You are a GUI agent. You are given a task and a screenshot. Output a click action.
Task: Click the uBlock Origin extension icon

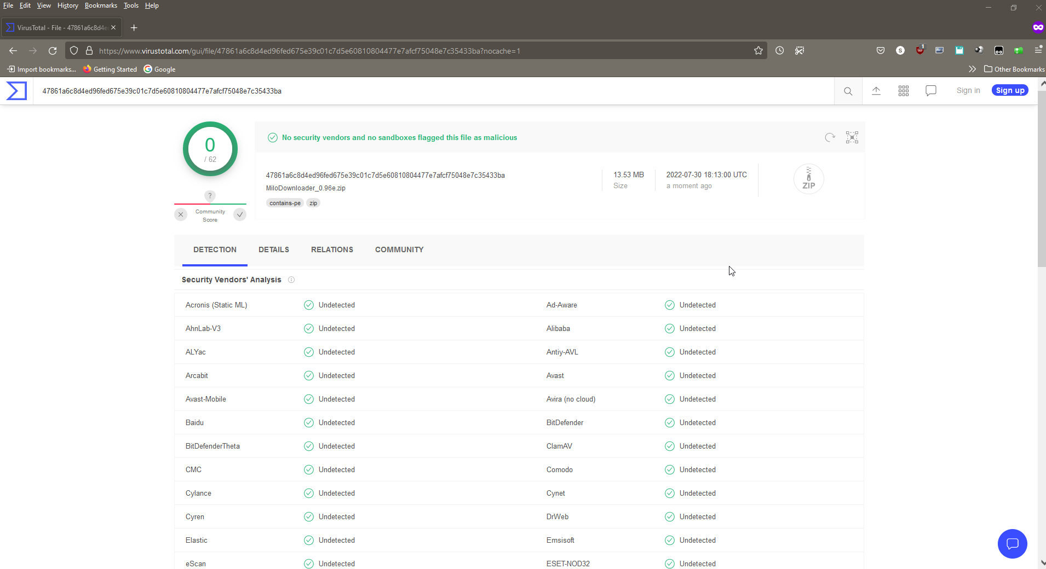click(920, 50)
